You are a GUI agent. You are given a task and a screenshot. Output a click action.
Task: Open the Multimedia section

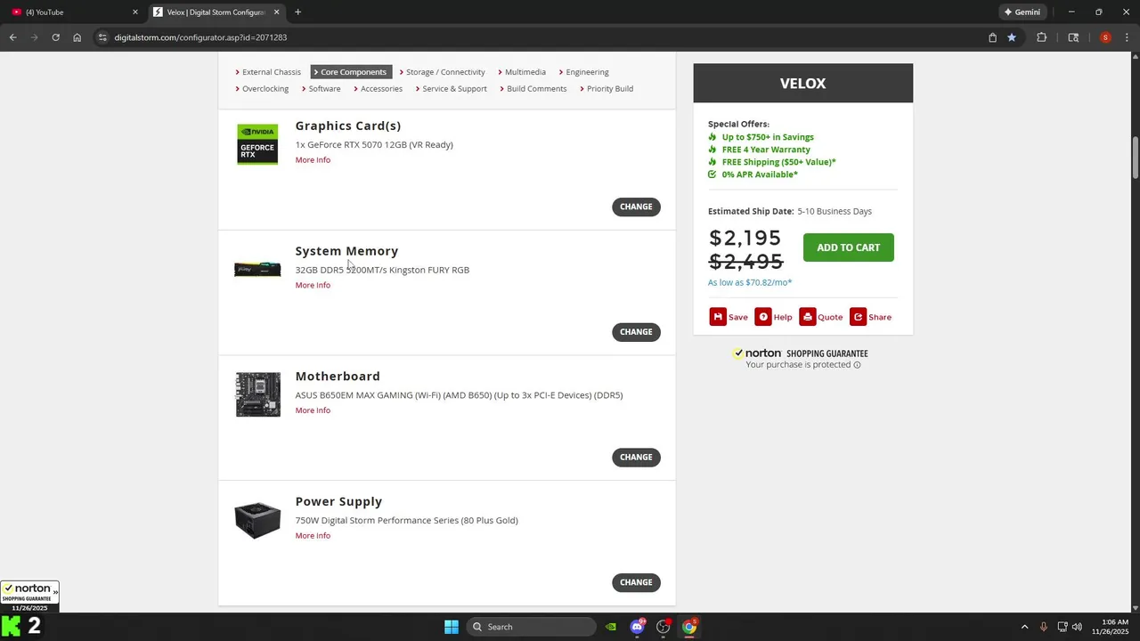point(522,72)
